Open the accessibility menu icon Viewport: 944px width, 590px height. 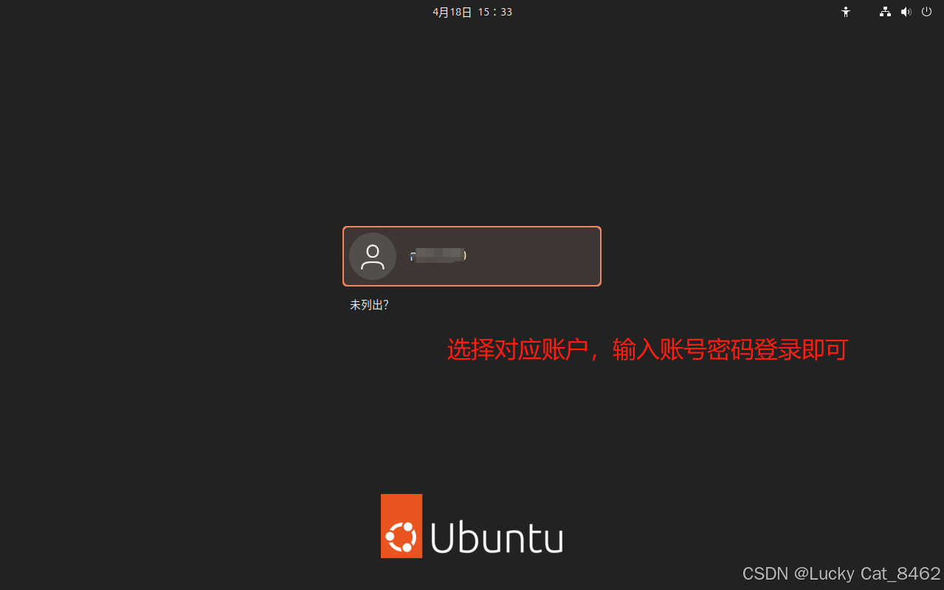pyautogui.click(x=846, y=12)
